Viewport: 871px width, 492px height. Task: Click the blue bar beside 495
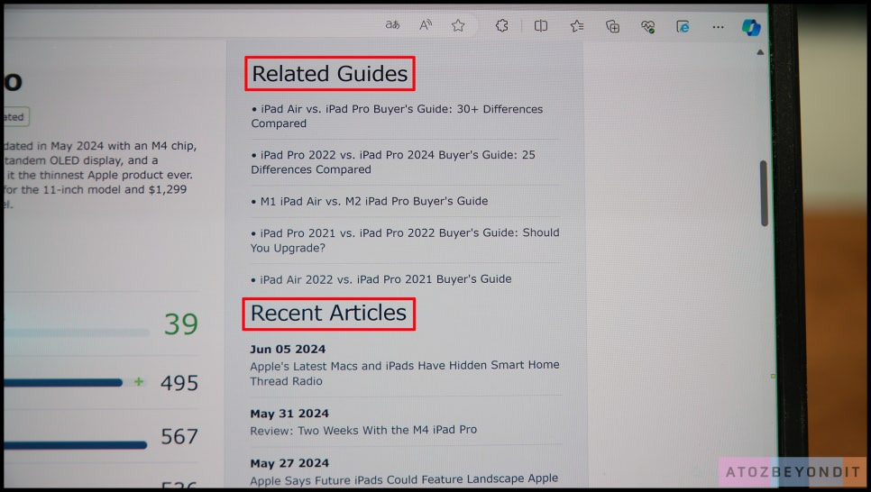pos(63,383)
